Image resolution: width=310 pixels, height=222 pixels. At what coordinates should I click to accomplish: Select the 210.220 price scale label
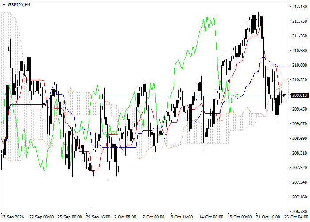299,79
